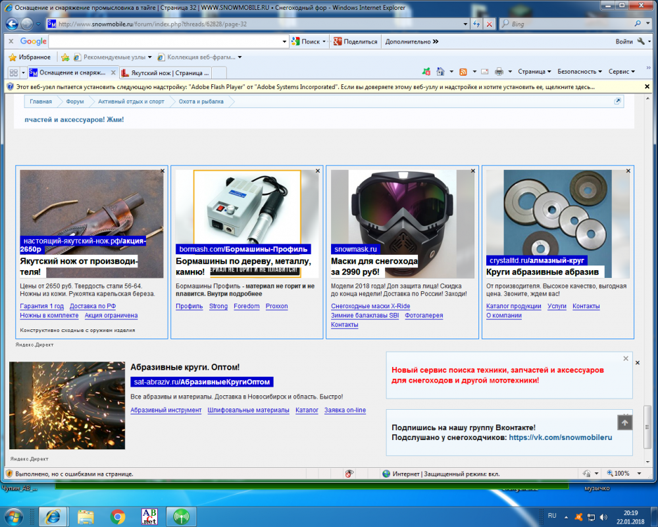Image resolution: width=658 pixels, height=527 pixels.
Task: Close the new service search notice
Action: (x=626, y=358)
